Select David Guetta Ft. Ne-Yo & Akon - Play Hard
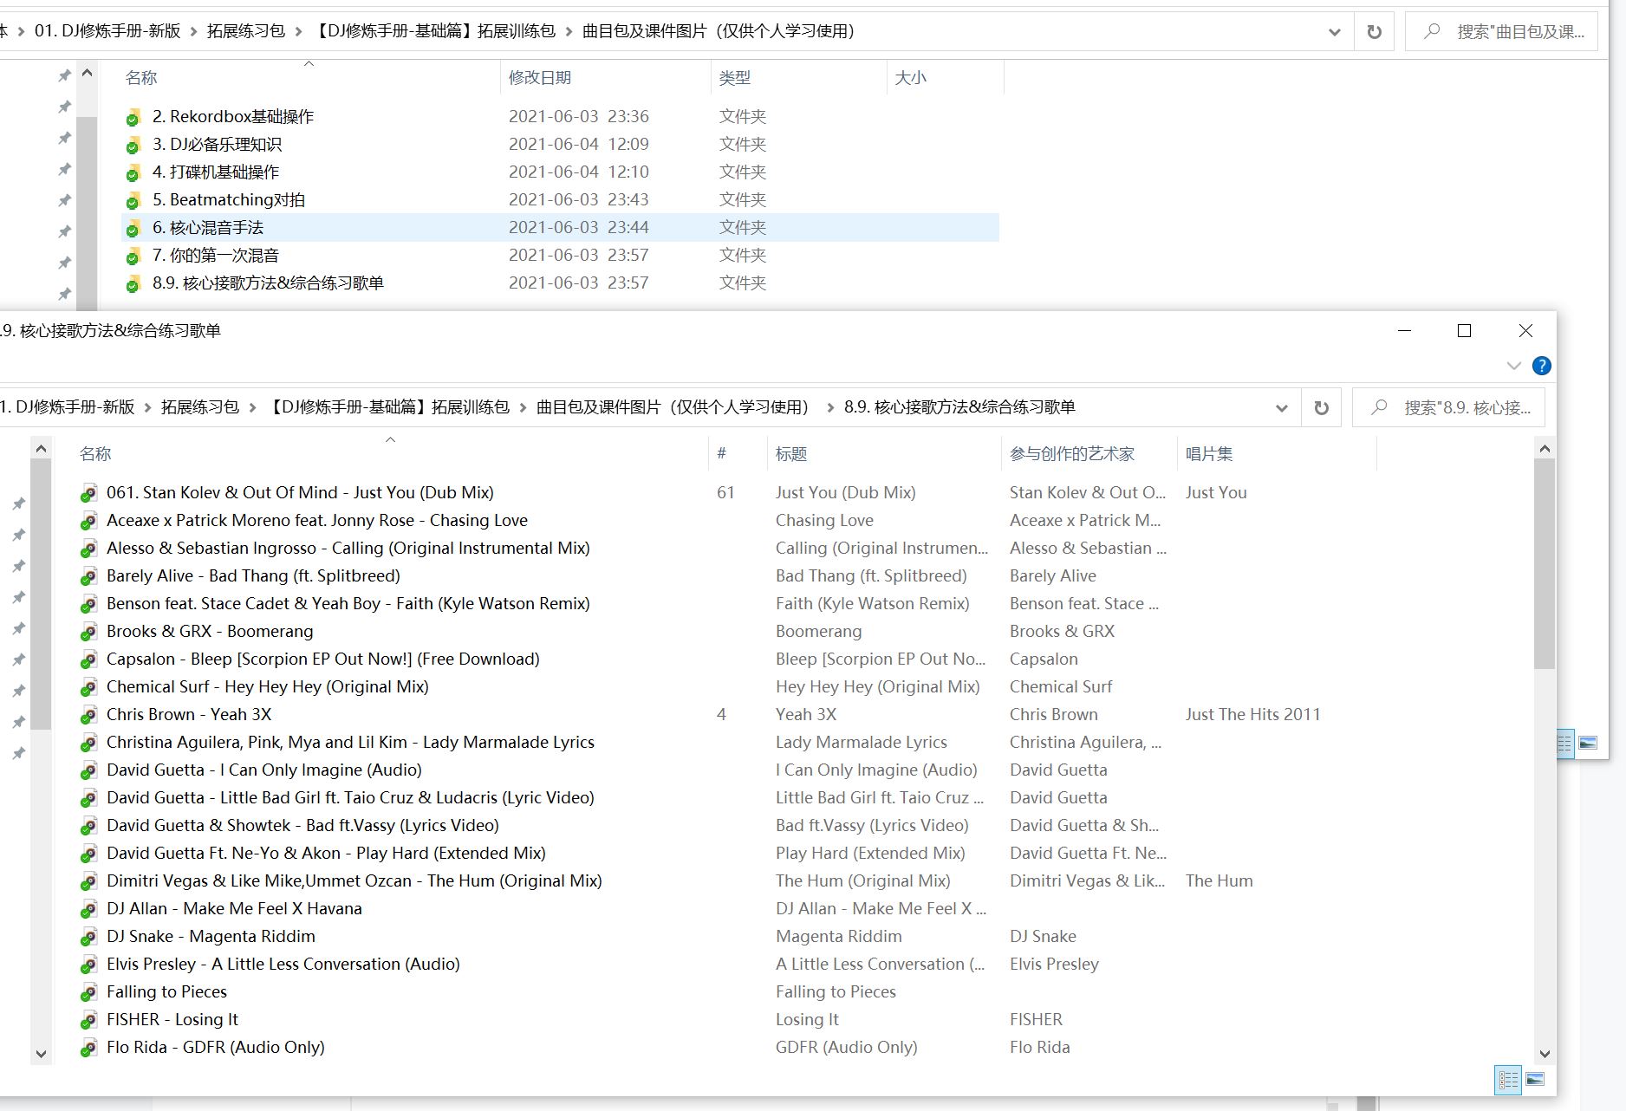 326,854
